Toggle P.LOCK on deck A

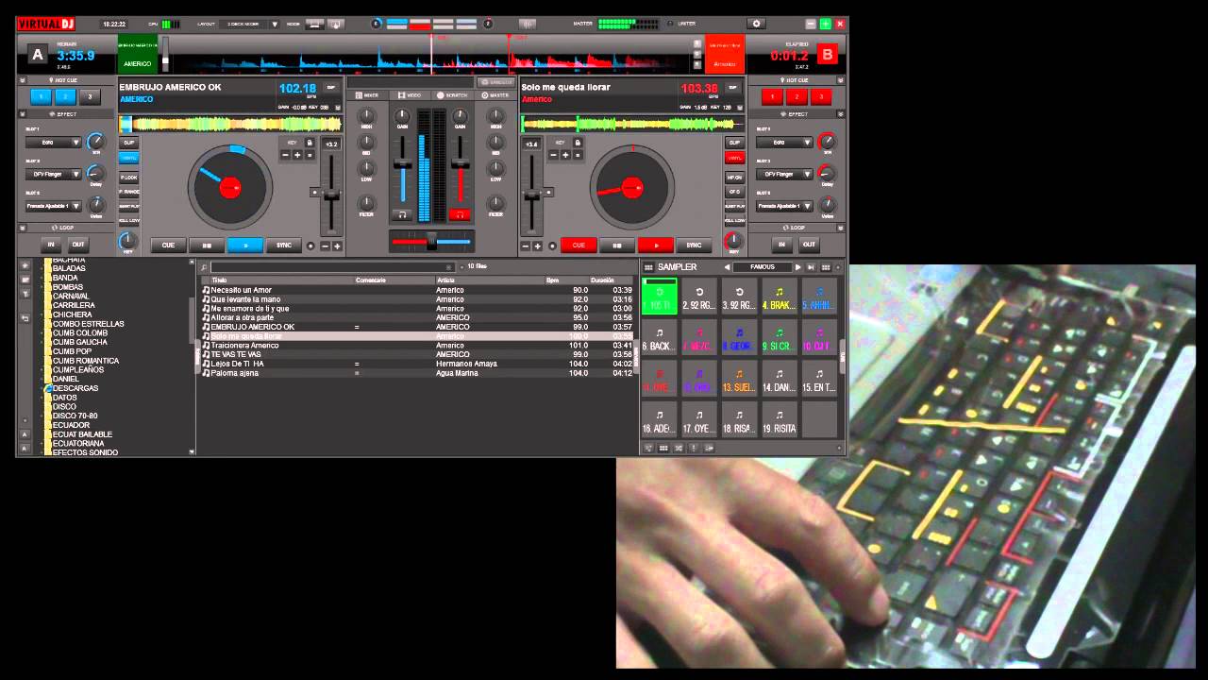click(x=129, y=178)
